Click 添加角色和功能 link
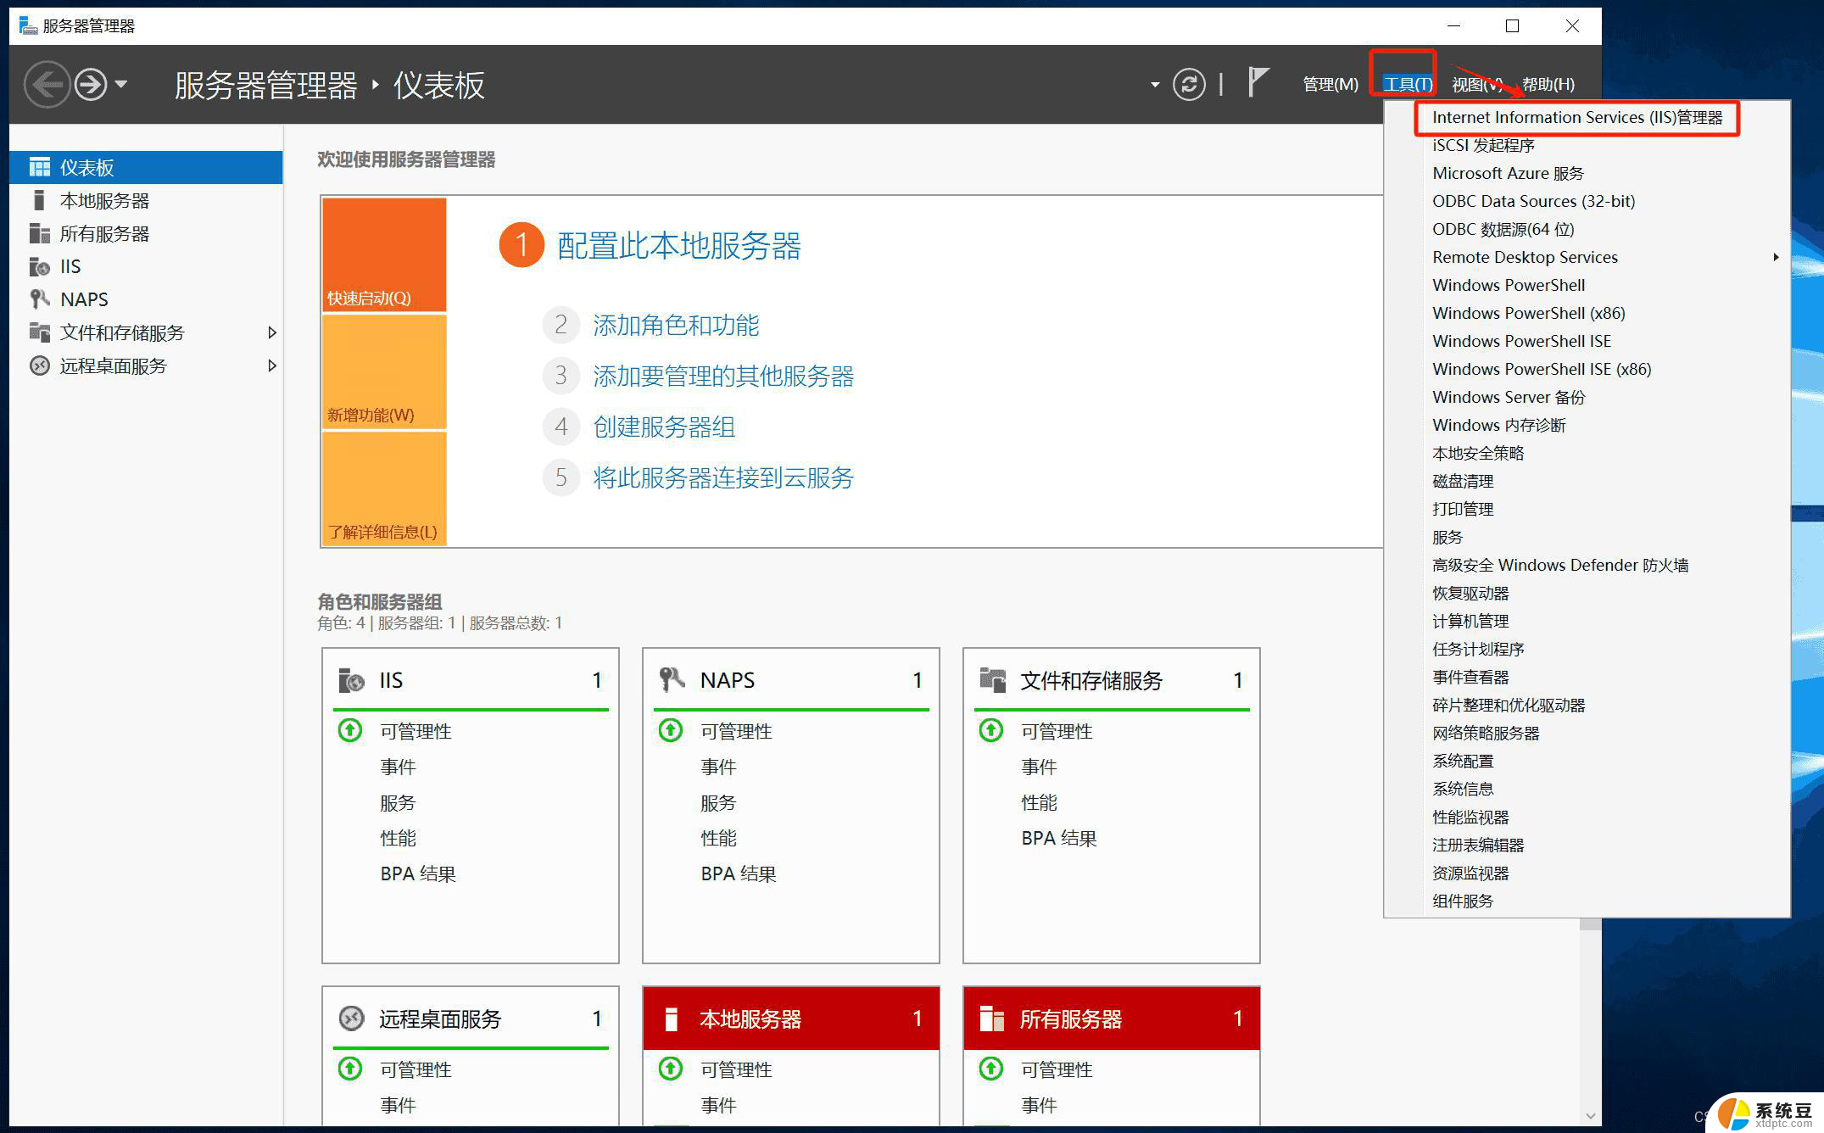Screen dimensions: 1824x1133 676,325
